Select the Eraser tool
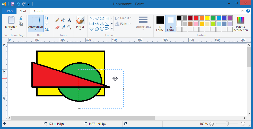This screenshot has height=129, width=253. click(x=57, y=27)
